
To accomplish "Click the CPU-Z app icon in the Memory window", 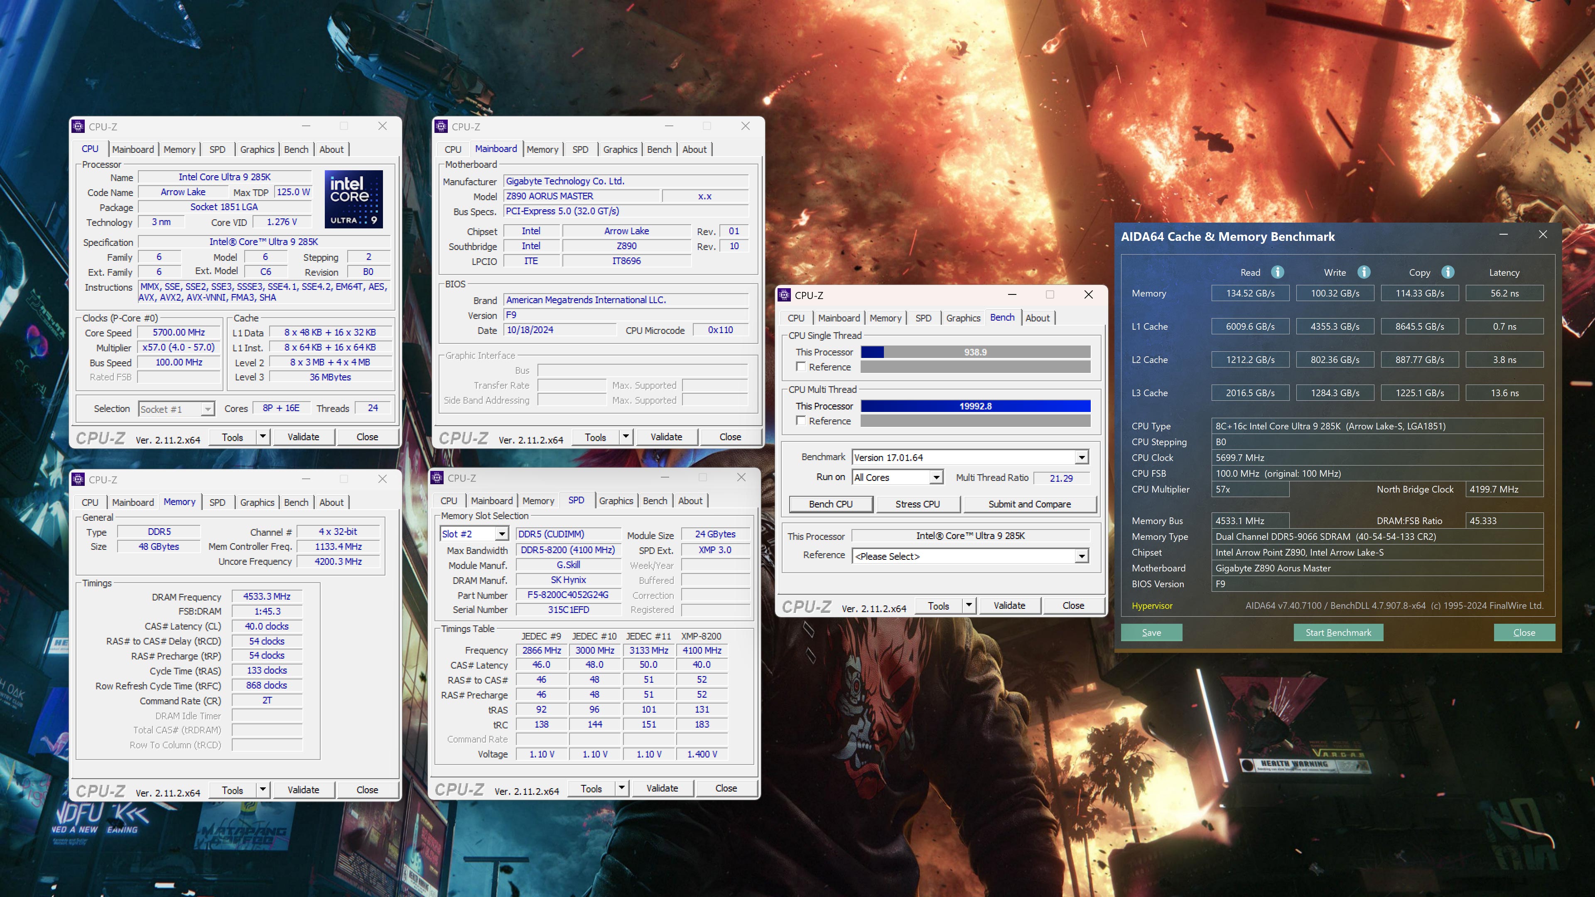I will (x=78, y=479).
